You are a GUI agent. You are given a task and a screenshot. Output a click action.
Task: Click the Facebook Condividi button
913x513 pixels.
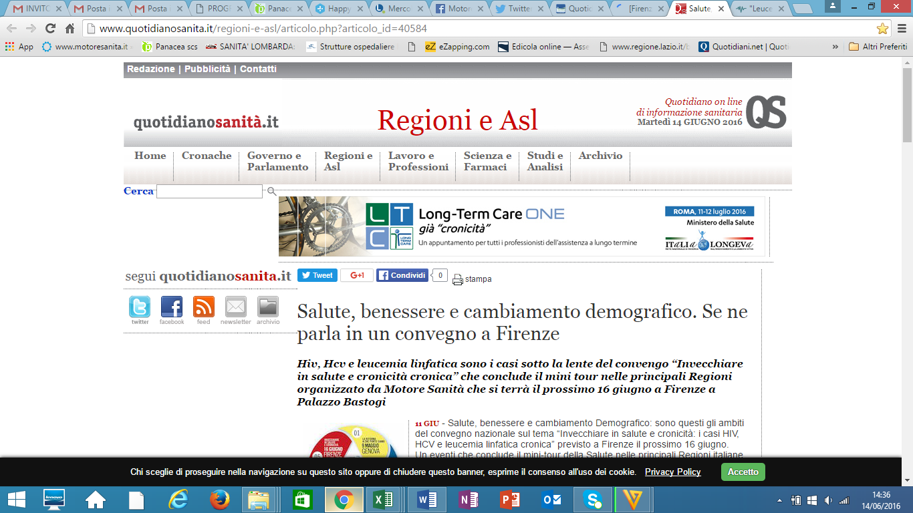[402, 275]
